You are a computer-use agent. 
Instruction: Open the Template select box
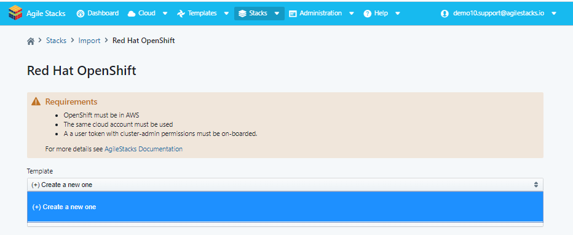tap(285, 185)
